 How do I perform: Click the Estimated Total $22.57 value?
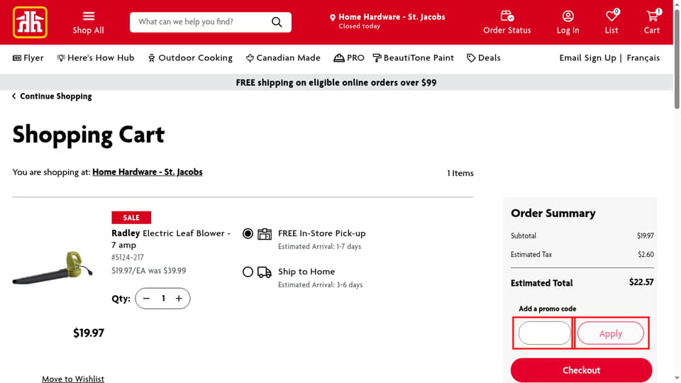(641, 282)
